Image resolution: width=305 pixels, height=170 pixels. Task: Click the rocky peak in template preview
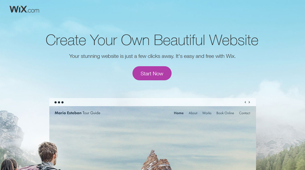[156, 160]
